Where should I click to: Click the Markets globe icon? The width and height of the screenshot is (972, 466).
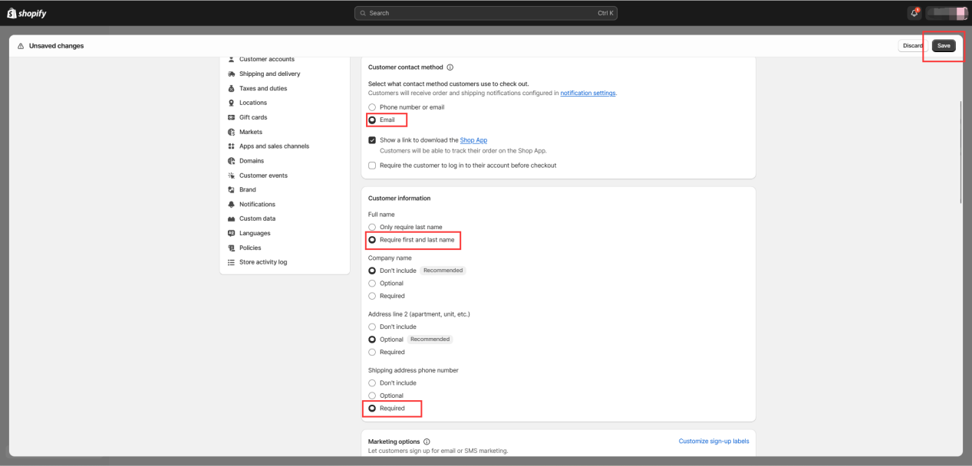click(231, 132)
